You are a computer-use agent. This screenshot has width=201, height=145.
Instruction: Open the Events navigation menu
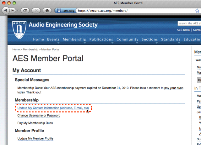(53, 39)
